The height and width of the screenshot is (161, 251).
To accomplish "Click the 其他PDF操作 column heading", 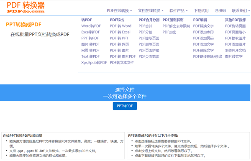I will pyautogui.click(x=235, y=20).
